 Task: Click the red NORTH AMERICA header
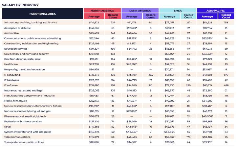tap(102, 11)
